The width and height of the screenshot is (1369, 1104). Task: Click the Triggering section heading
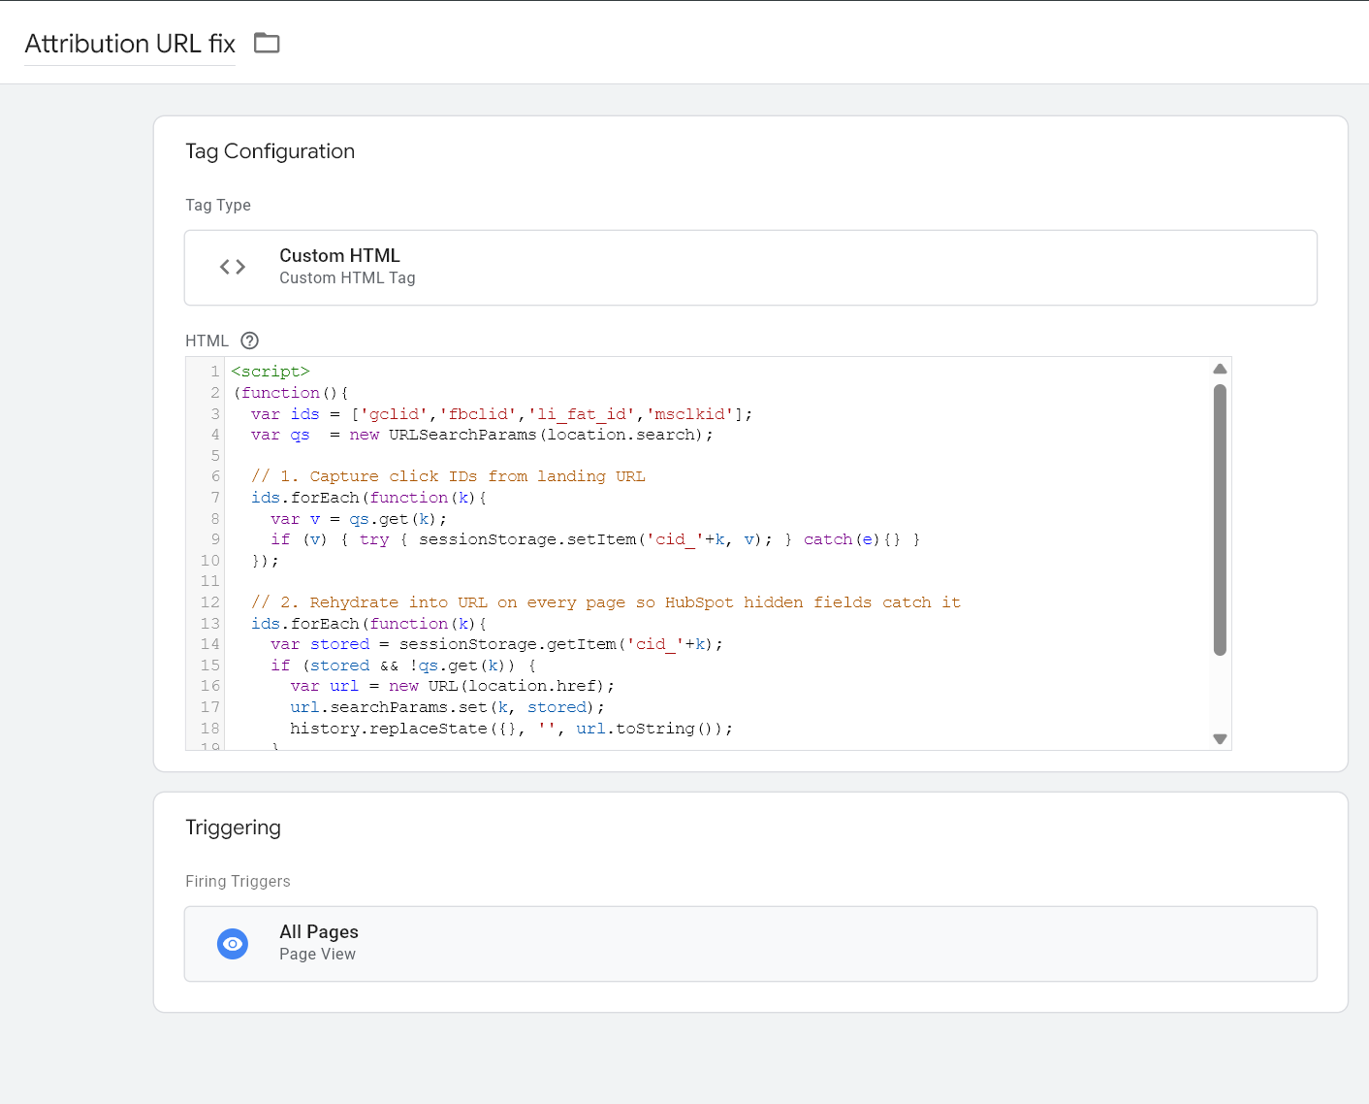[234, 828]
